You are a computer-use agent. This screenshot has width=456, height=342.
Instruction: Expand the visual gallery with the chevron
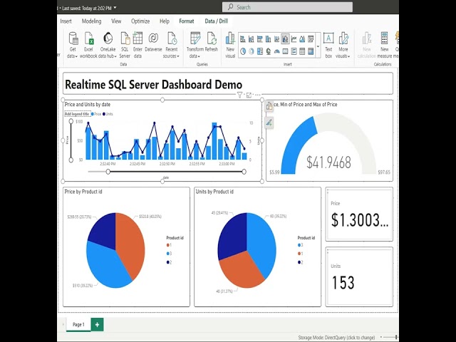coord(318,46)
